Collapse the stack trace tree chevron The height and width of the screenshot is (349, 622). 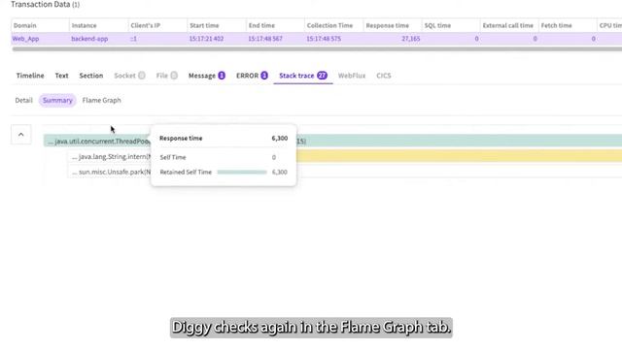(21, 135)
